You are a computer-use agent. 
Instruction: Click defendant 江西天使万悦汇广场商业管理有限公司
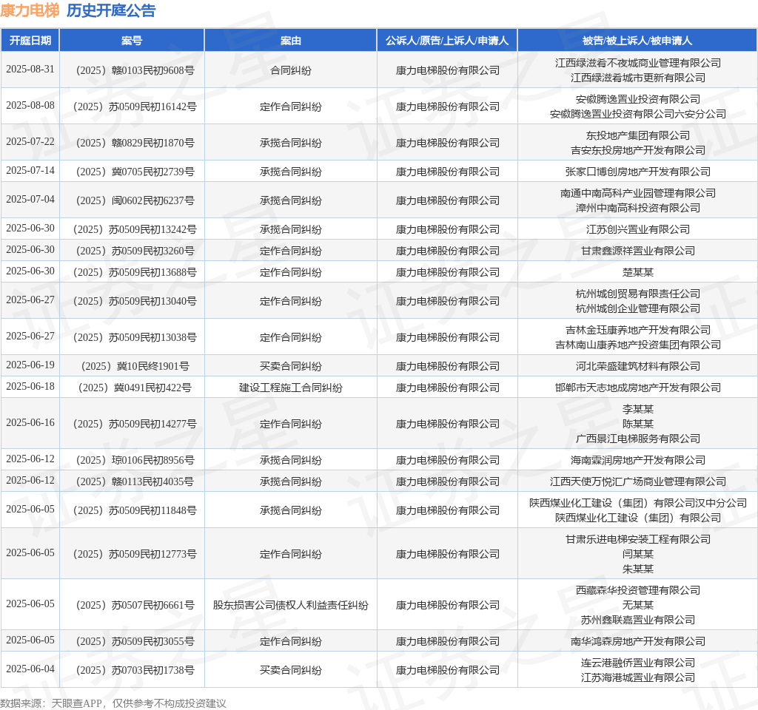point(637,481)
